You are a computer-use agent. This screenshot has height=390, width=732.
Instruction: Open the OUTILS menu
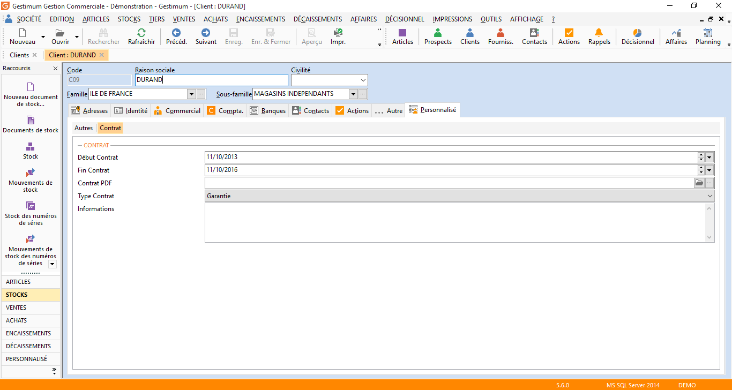pyautogui.click(x=491, y=19)
